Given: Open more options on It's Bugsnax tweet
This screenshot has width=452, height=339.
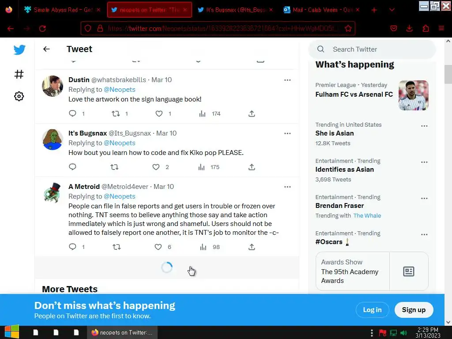Looking at the screenshot, I should click(287, 133).
